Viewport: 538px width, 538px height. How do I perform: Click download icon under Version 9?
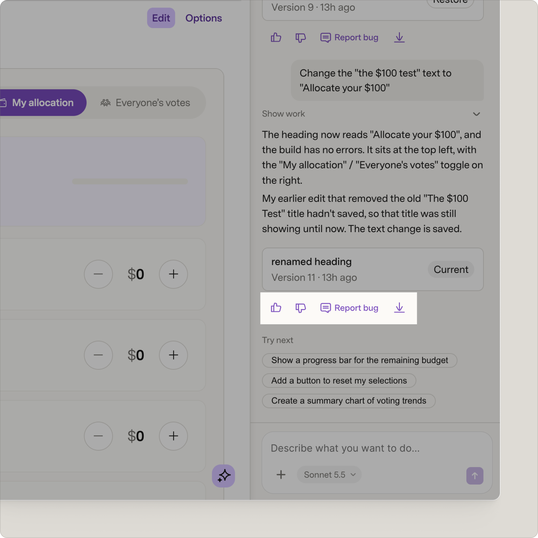click(x=399, y=37)
